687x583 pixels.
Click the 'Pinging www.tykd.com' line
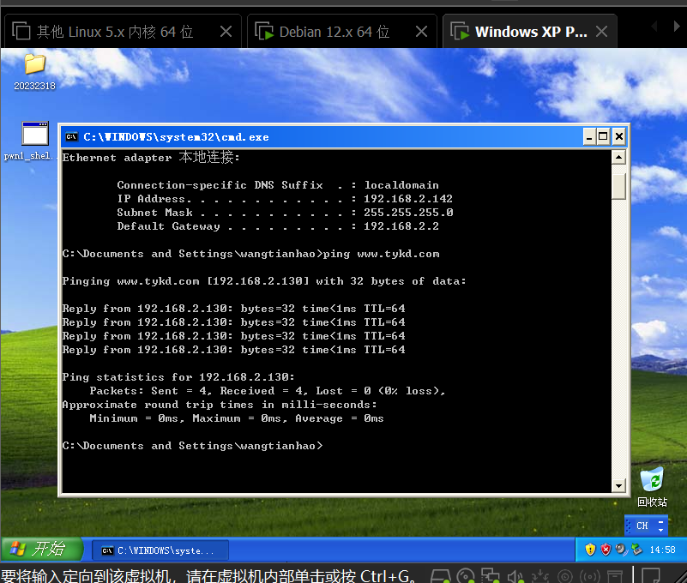[264, 281]
